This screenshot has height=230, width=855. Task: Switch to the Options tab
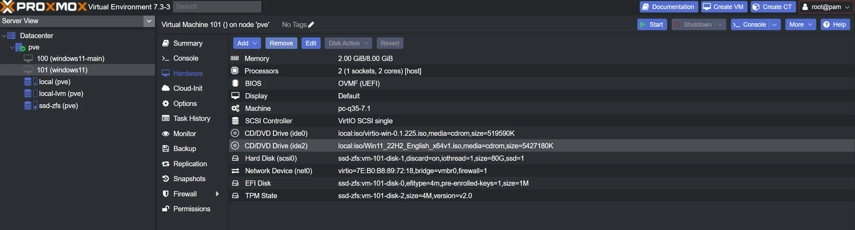(x=185, y=104)
